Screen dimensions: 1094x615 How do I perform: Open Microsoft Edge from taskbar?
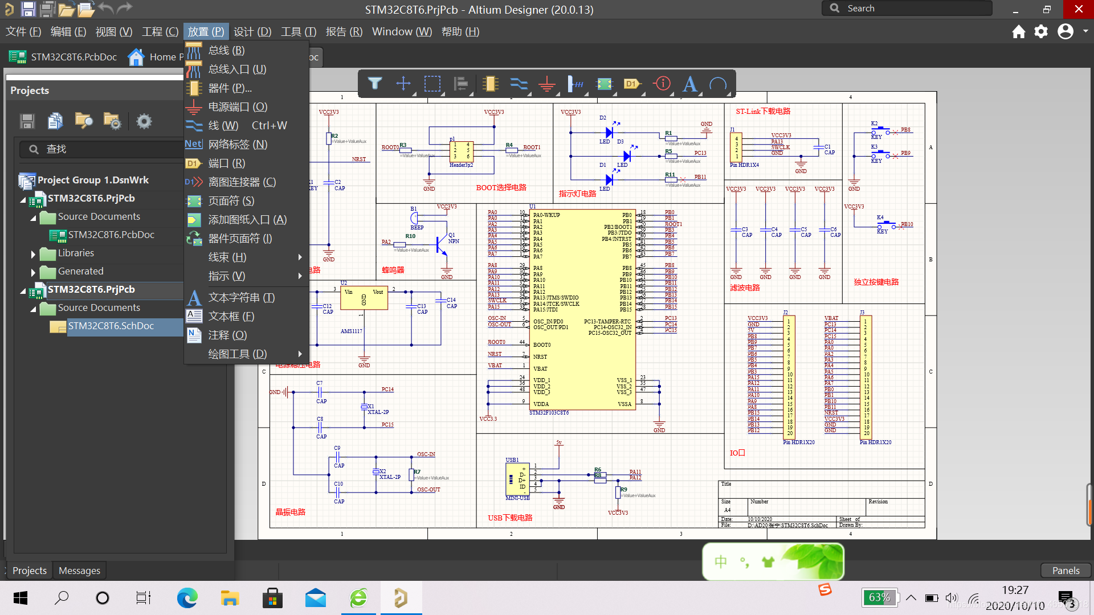(x=187, y=598)
